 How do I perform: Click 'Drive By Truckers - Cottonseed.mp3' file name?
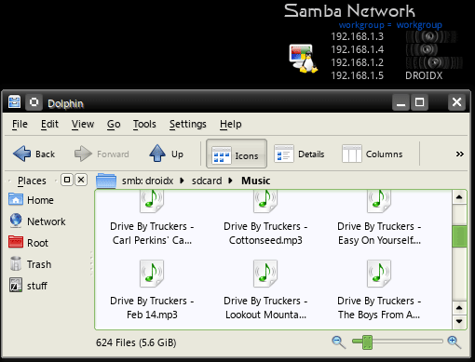[x=265, y=234]
